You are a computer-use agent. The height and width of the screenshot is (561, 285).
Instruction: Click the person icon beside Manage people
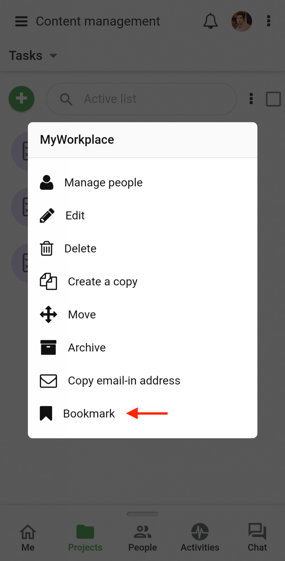(47, 182)
